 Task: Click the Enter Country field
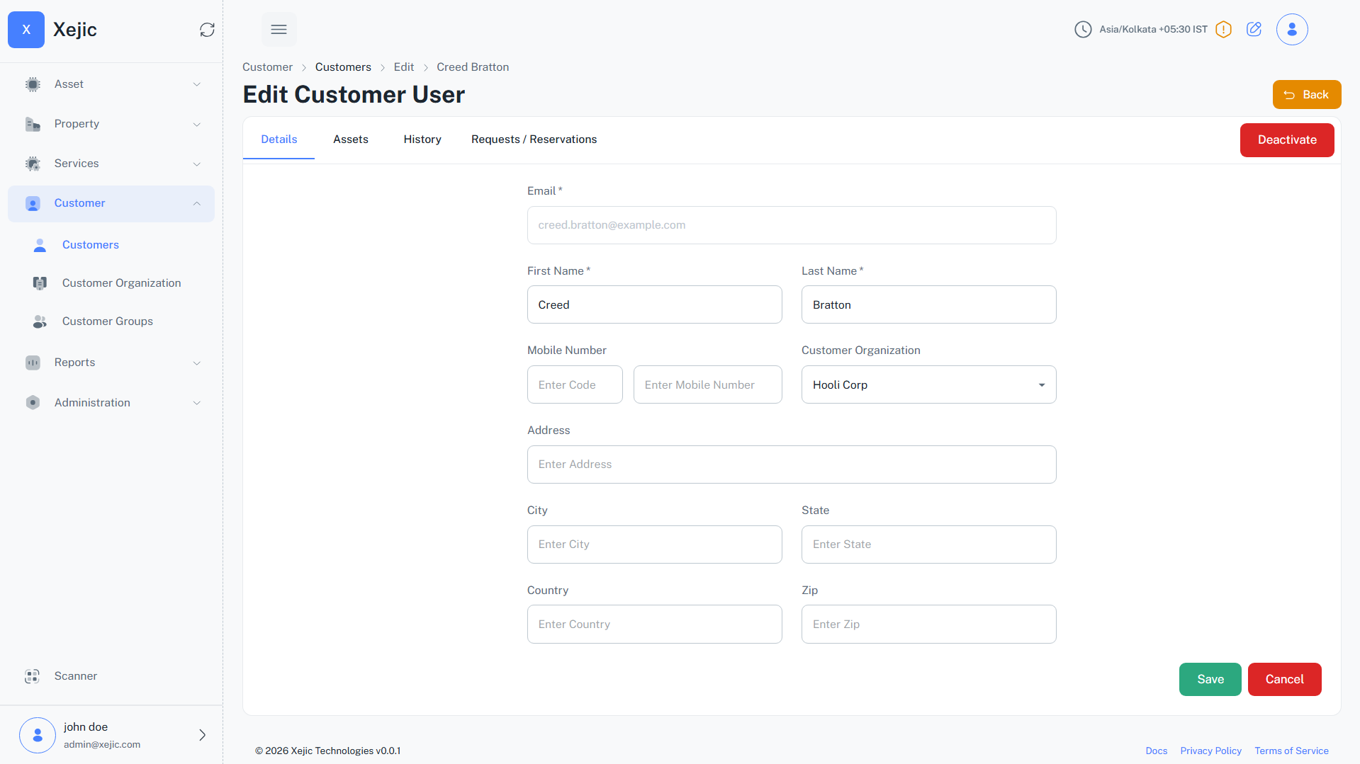point(654,624)
